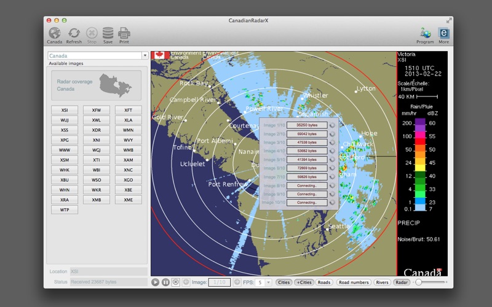Go to the previous radar image
The image size is (492, 307).
[186, 282]
